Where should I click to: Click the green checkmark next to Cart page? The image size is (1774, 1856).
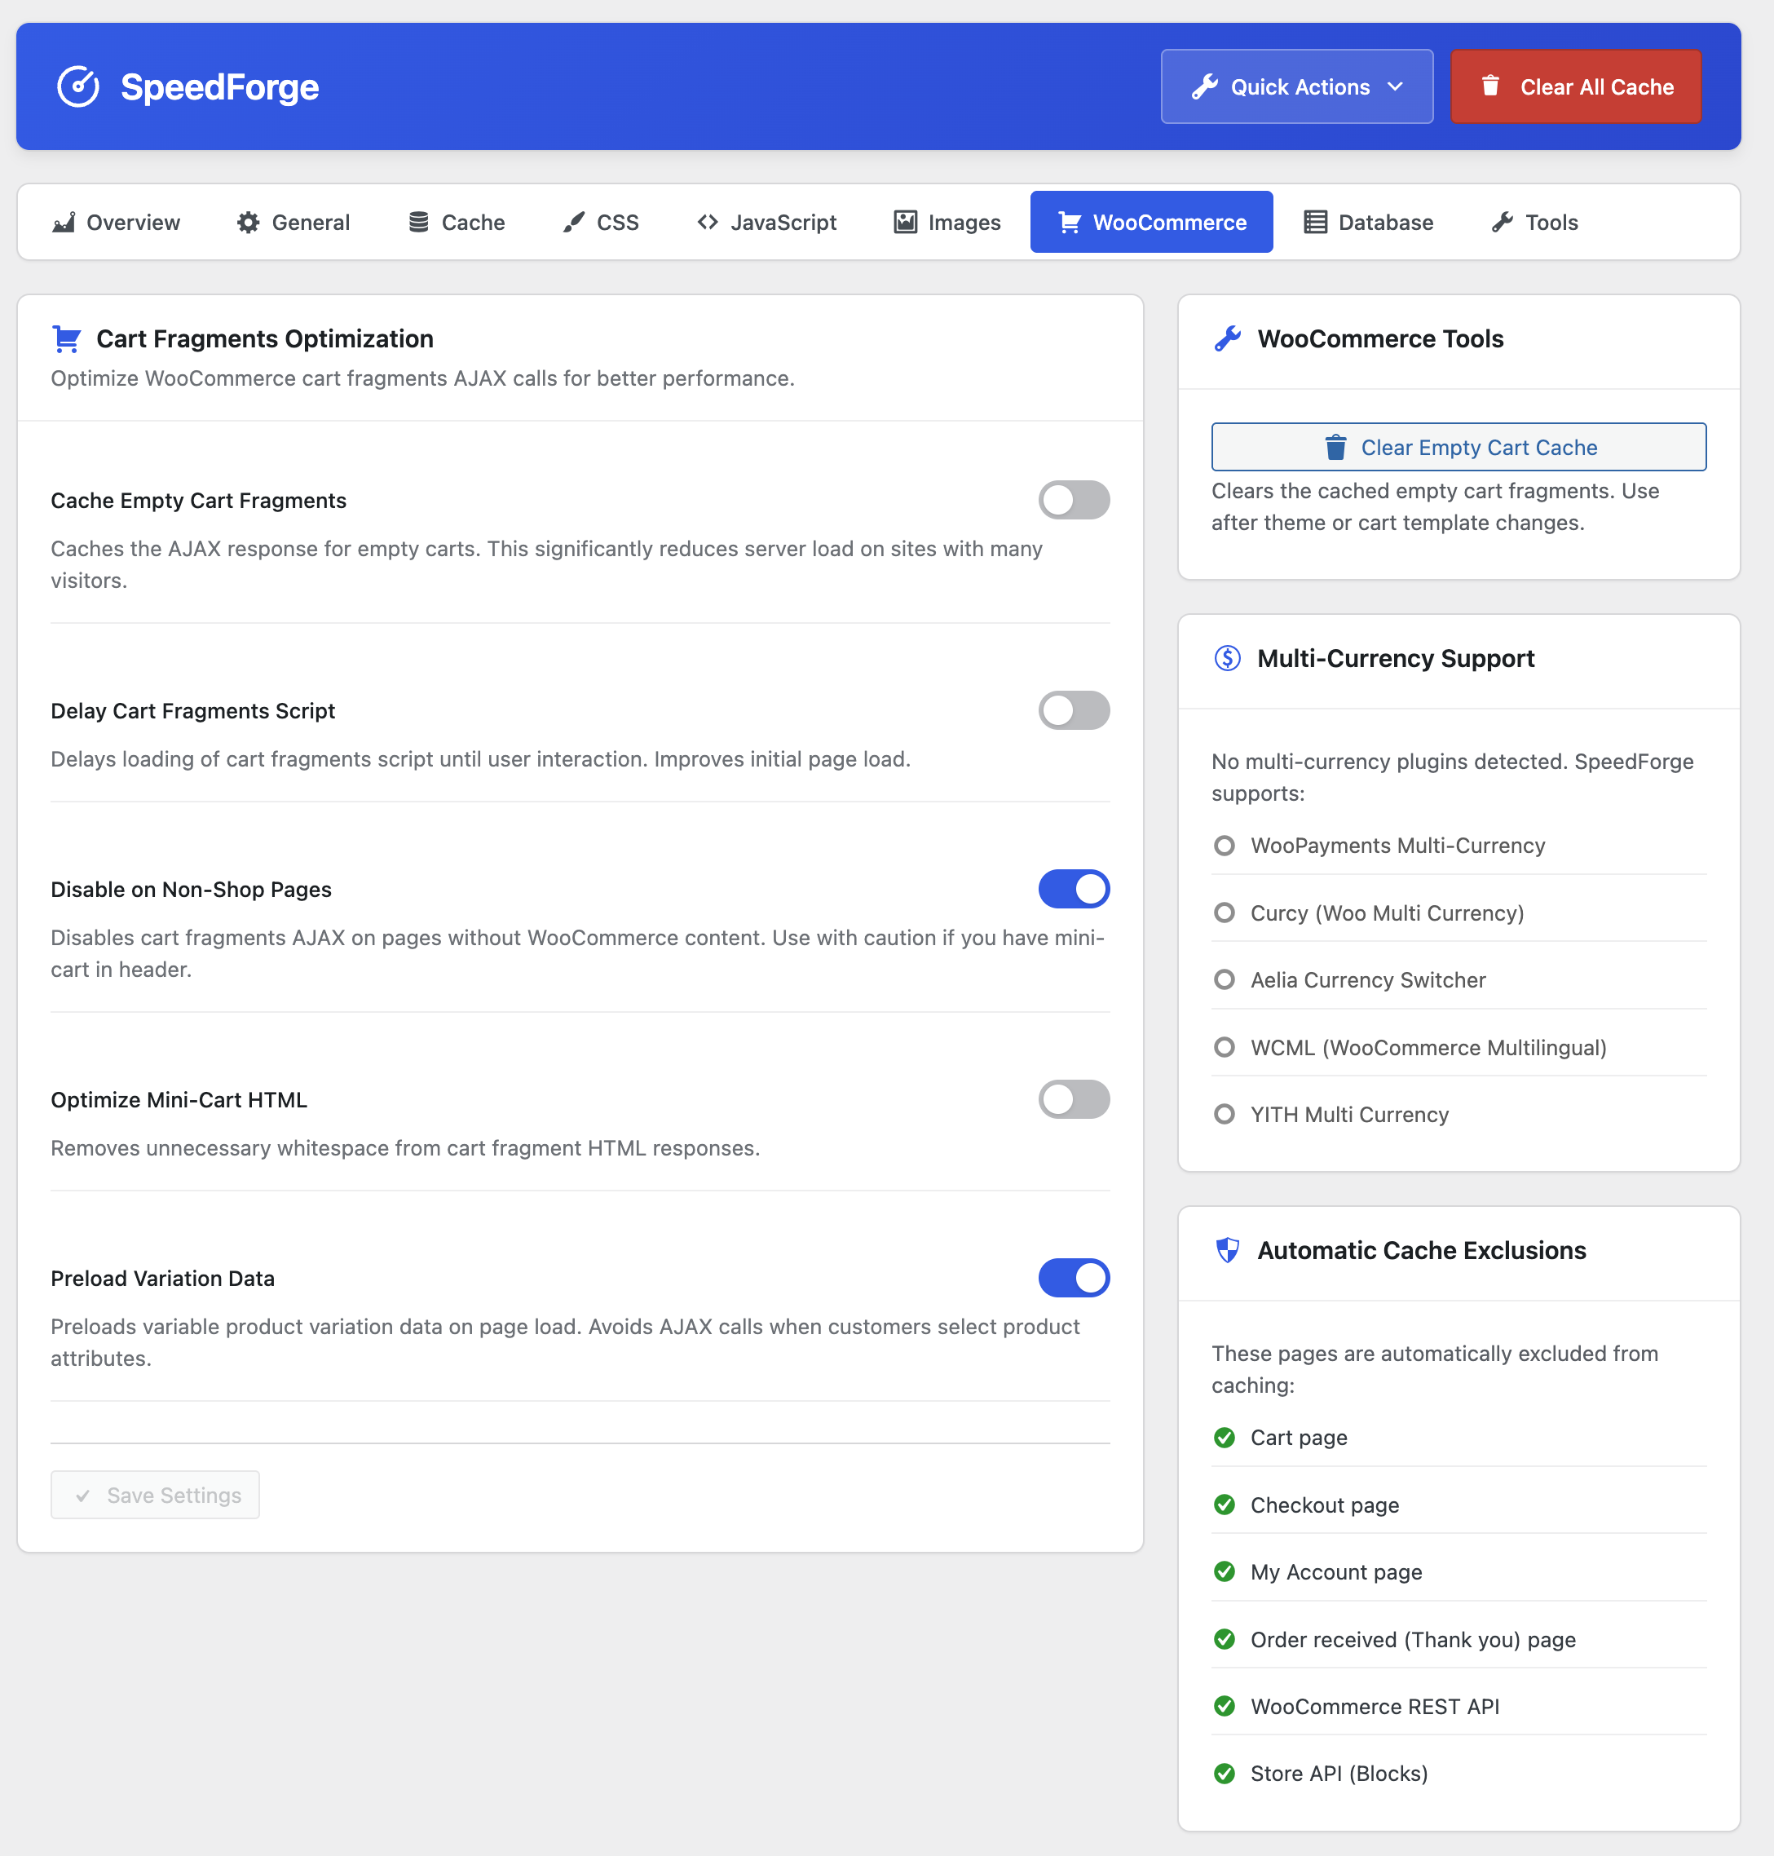point(1225,1438)
